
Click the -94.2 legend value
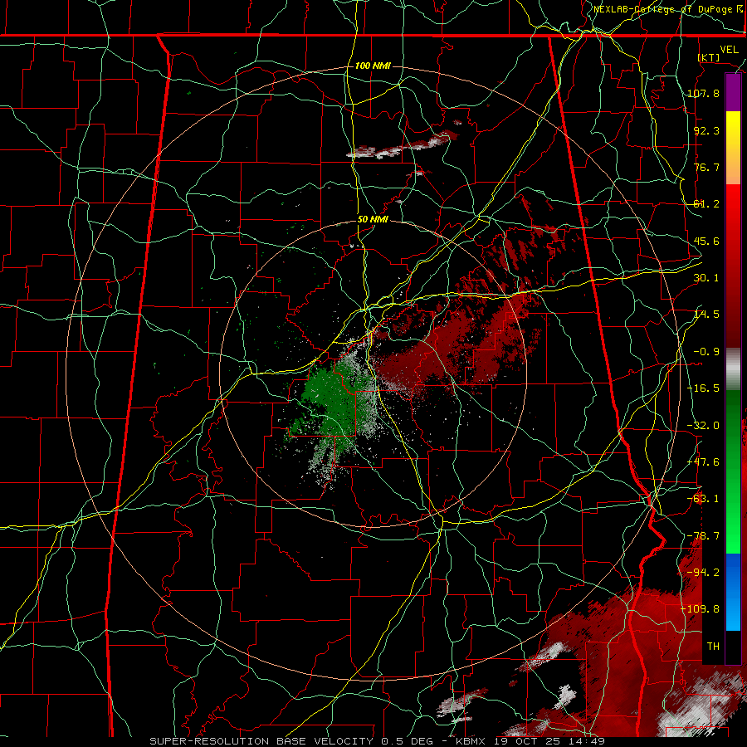point(703,573)
